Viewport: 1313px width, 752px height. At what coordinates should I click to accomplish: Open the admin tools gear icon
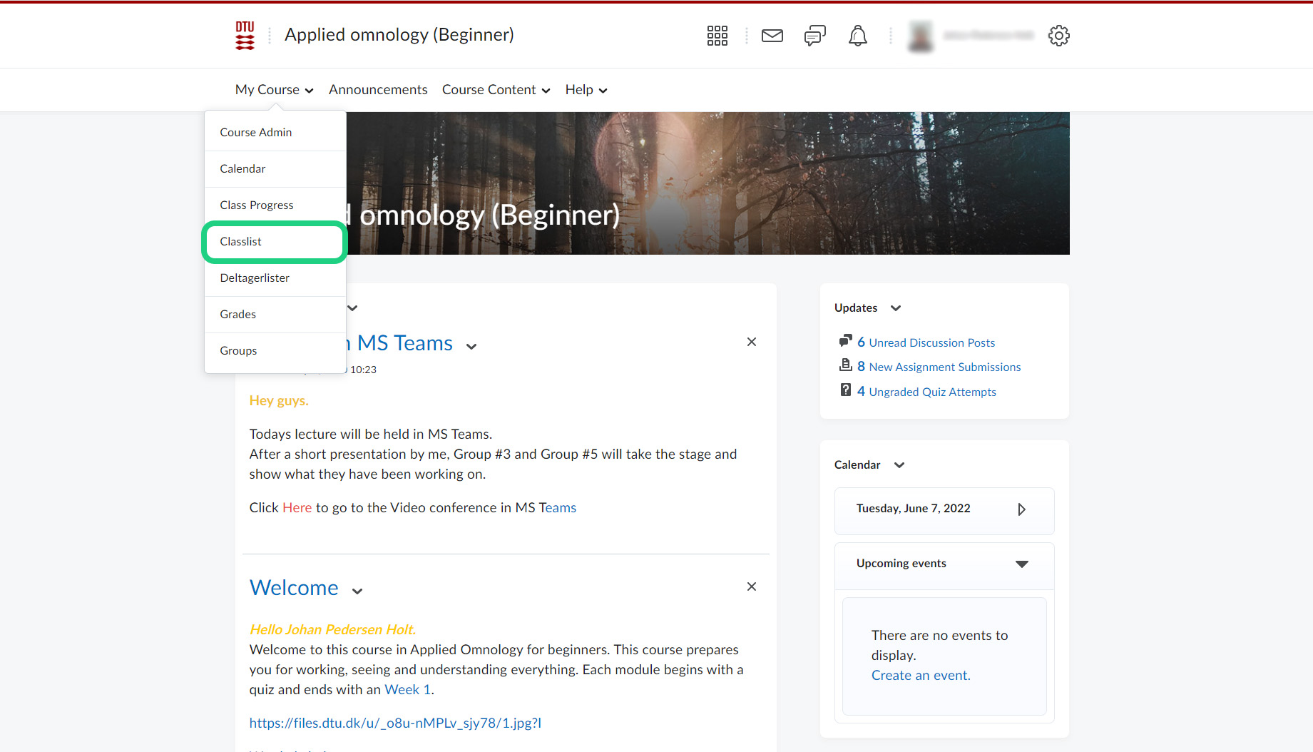1058,36
